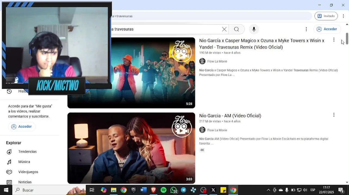349x195 pixels.
Task: Open the X app in the taskbar
Action: pos(213,190)
